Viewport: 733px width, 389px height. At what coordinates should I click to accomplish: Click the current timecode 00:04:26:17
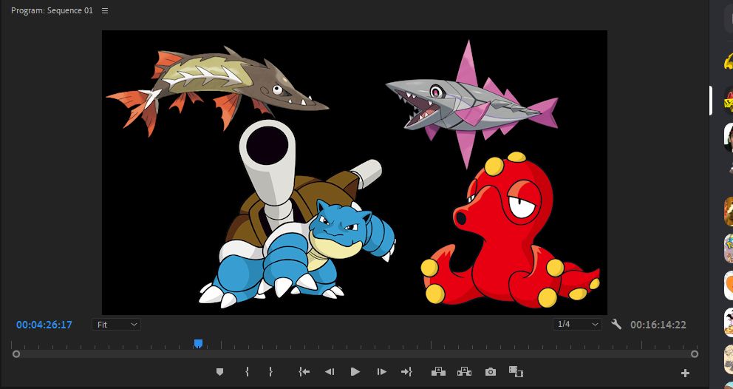(x=44, y=325)
